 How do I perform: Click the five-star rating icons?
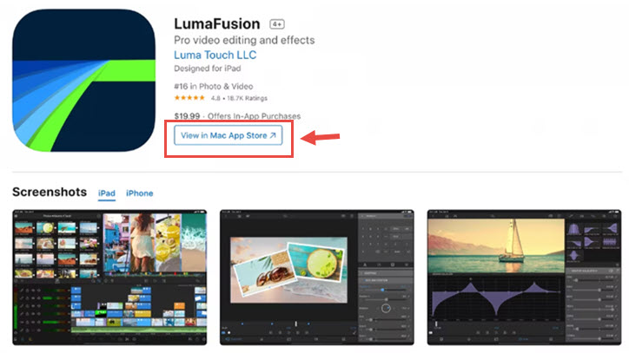coord(189,98)
